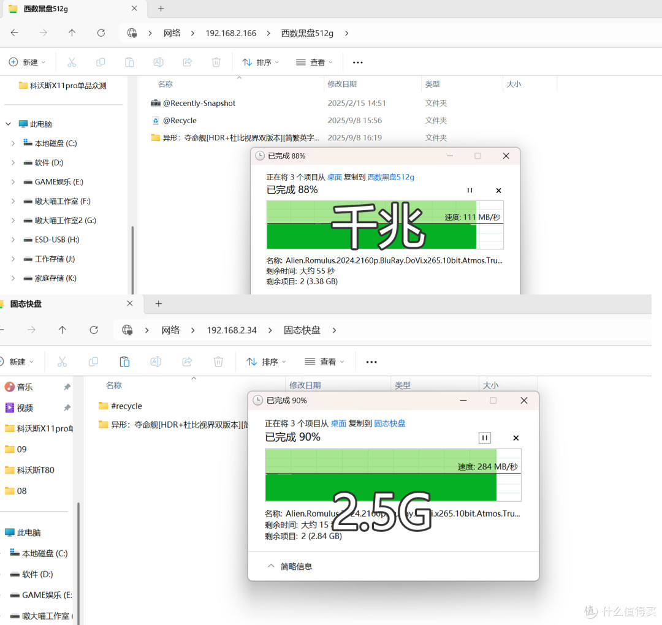Image resolution: width=662 pixels, height=625 pixels.
Task: Click 桌面 link in 90% copy dialog
Action: 338,423
